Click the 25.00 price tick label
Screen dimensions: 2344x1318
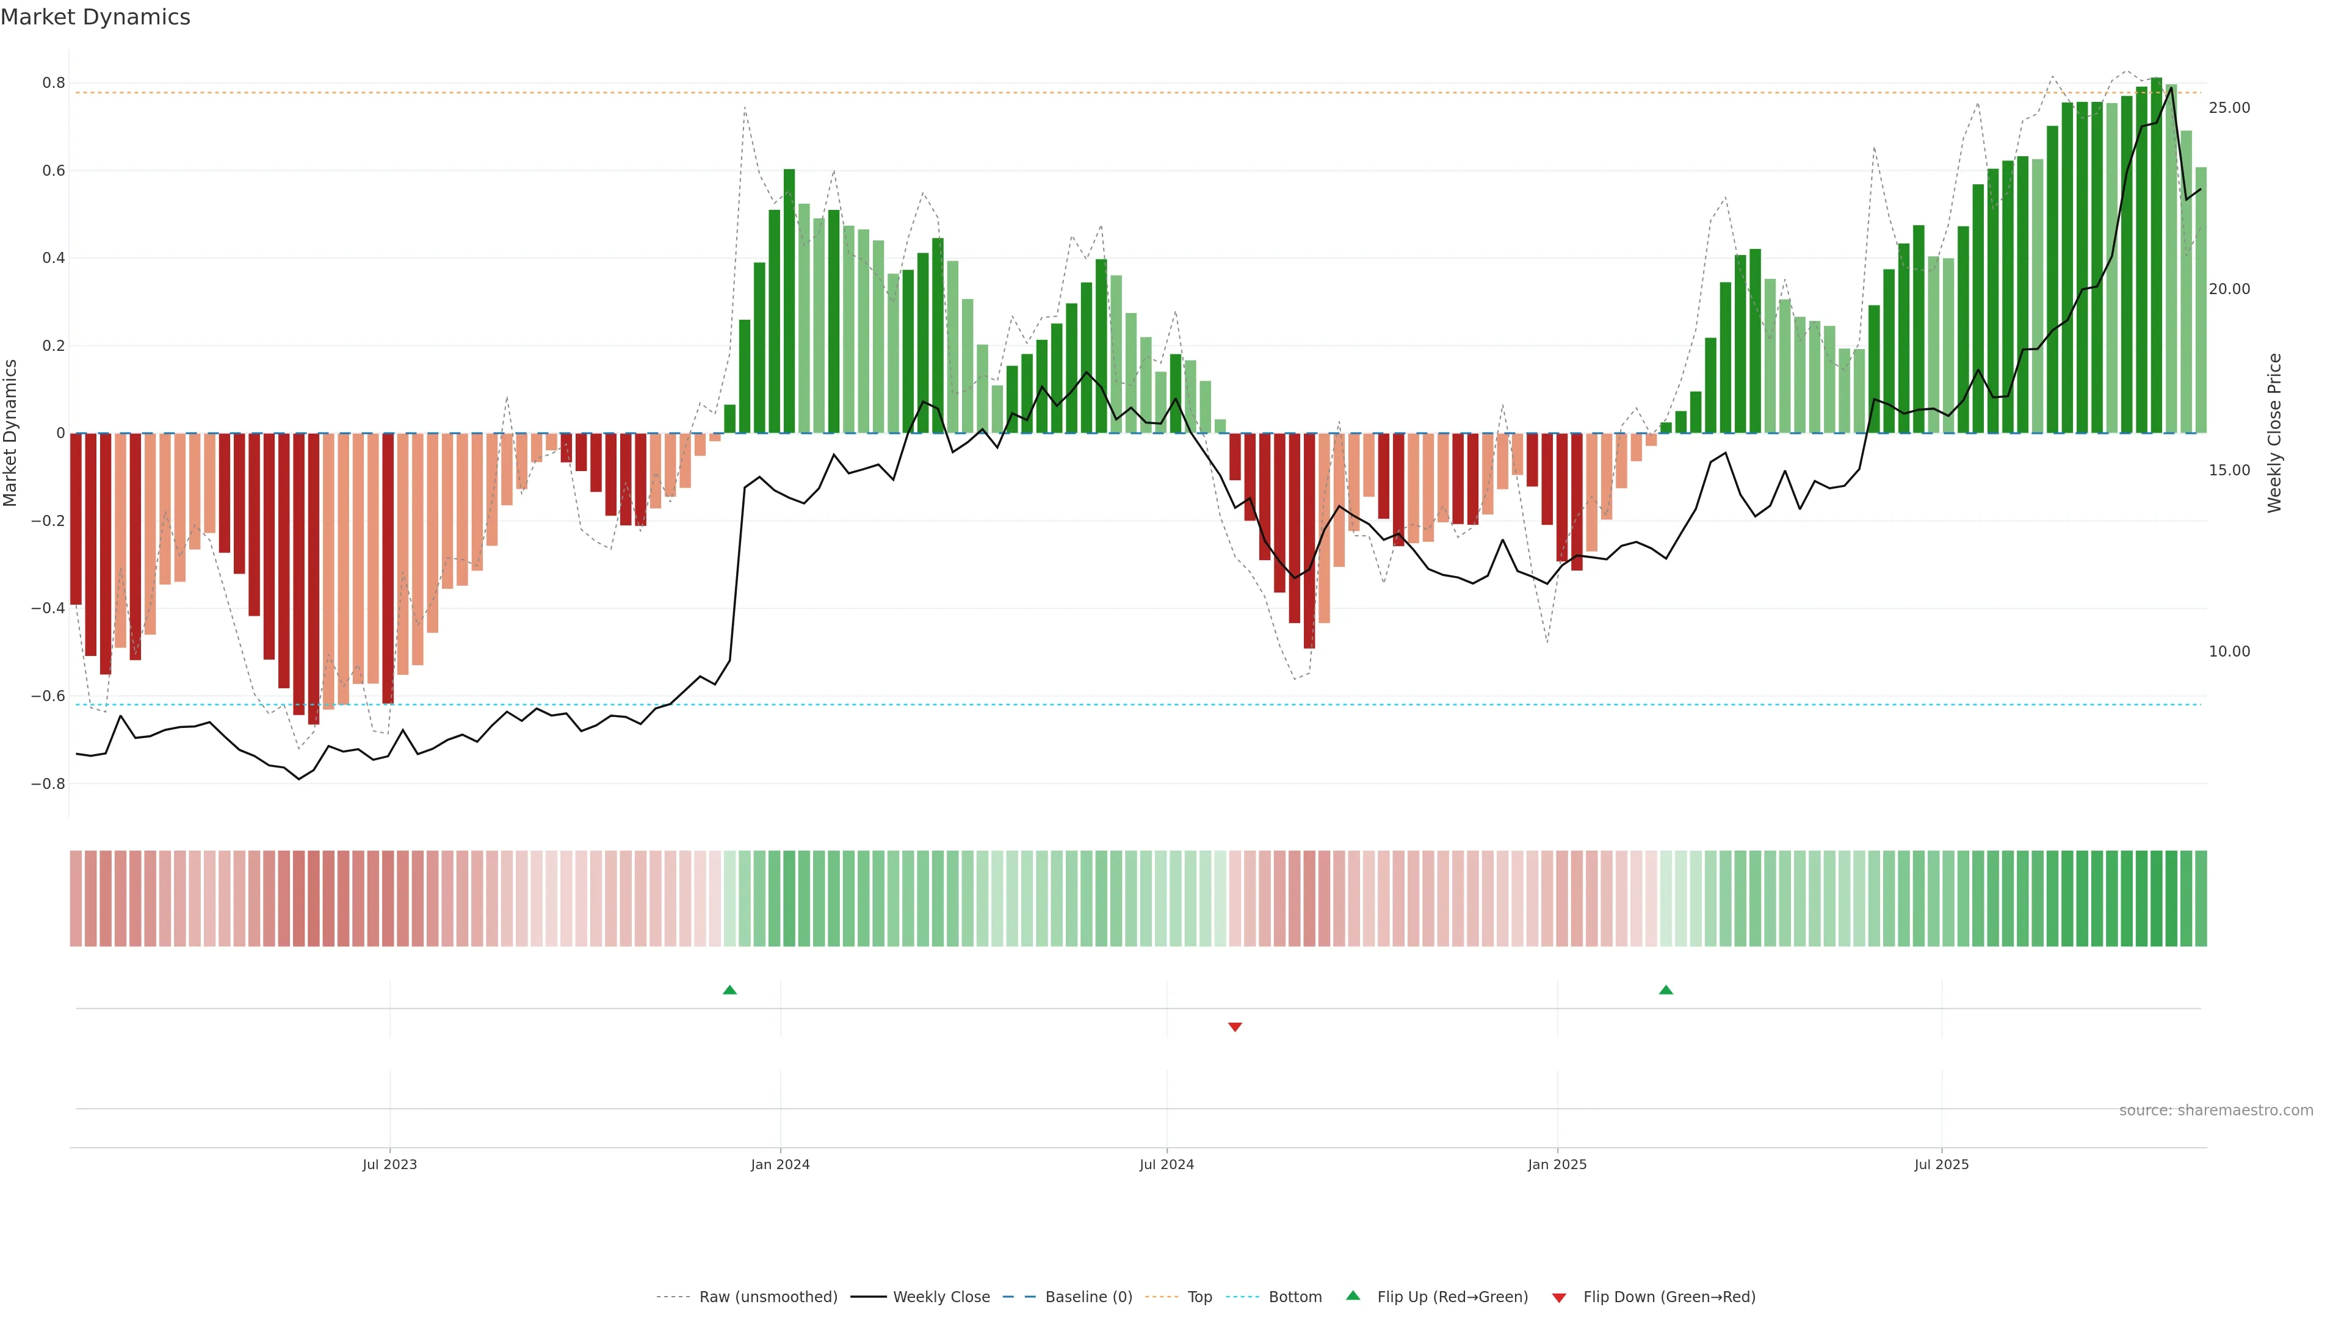pos(2229,107)
